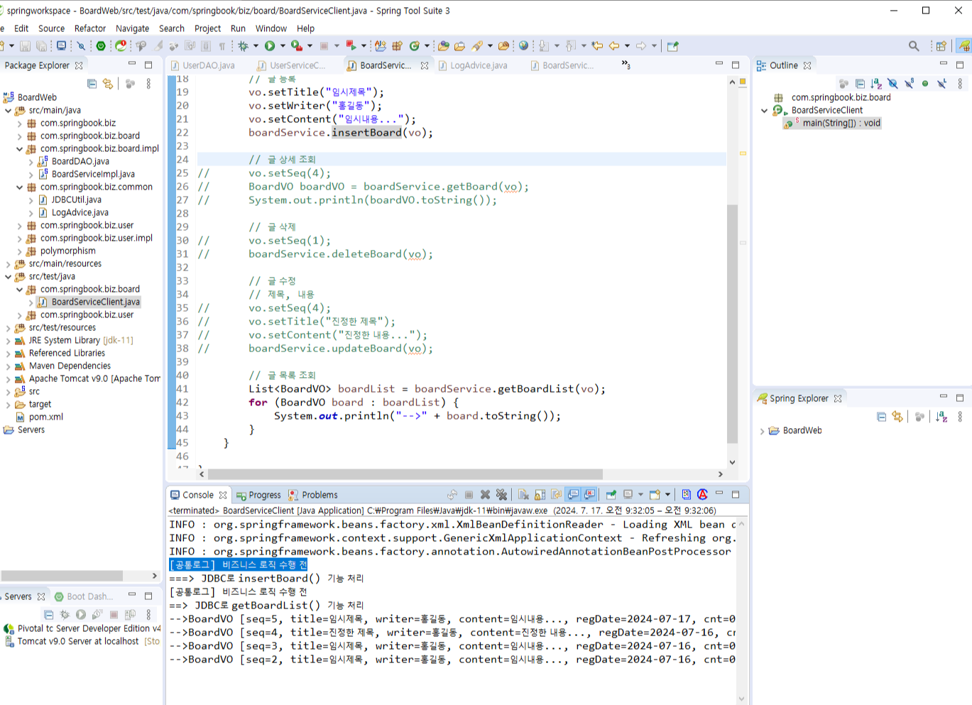The image size is (972, 705).
Task: Remove launch with Console X icon
Action: click(x=486, y=495)
